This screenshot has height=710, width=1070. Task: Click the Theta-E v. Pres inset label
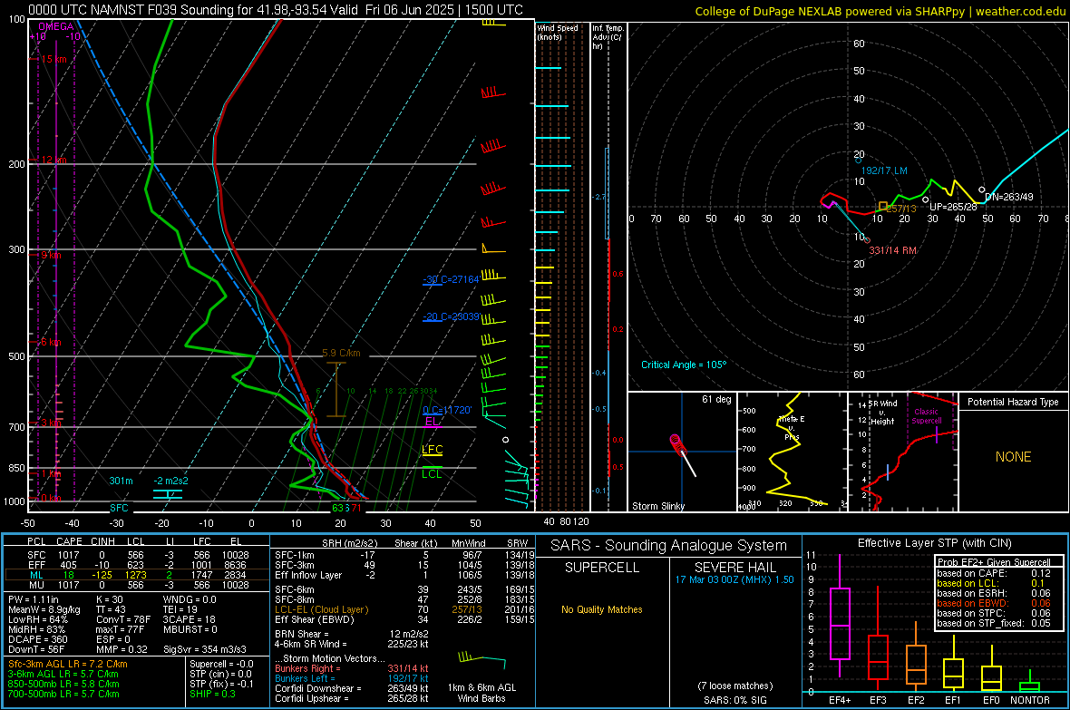click(x=792, y=427)
